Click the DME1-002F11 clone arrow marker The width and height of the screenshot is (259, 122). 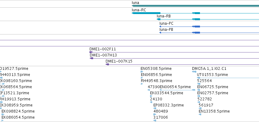pyautogui.click(x=91, y=52)
